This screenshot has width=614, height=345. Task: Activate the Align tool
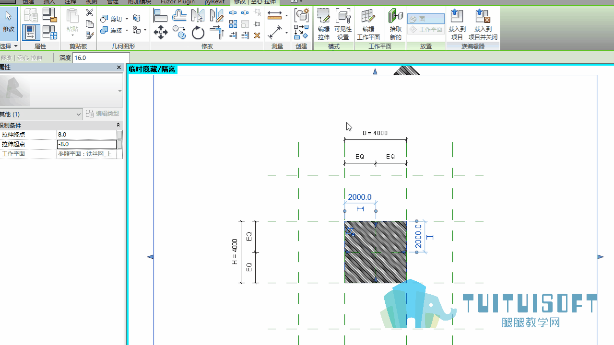(160, 16)
